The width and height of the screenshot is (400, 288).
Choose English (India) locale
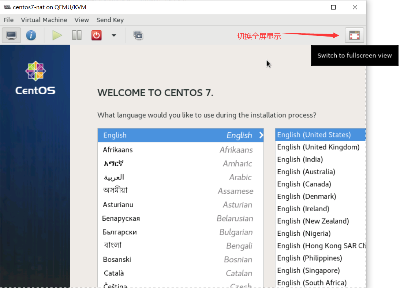(321, 159)
